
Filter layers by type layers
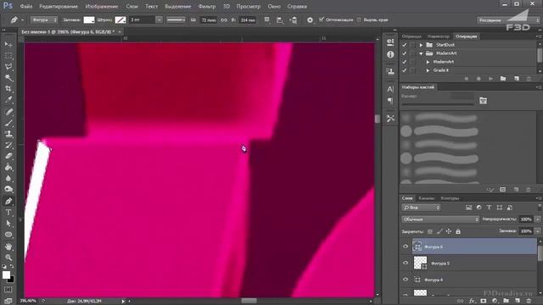point(489,208)
